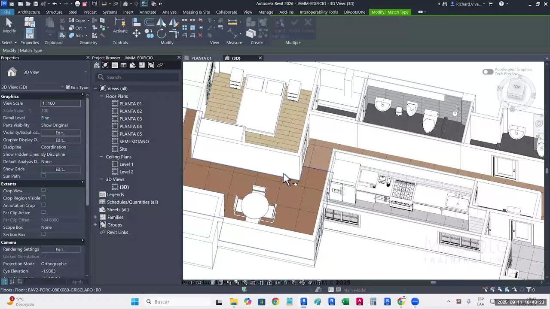Click the Windows Start button
This screenshot has width=550, height=309.
(135, 302)
